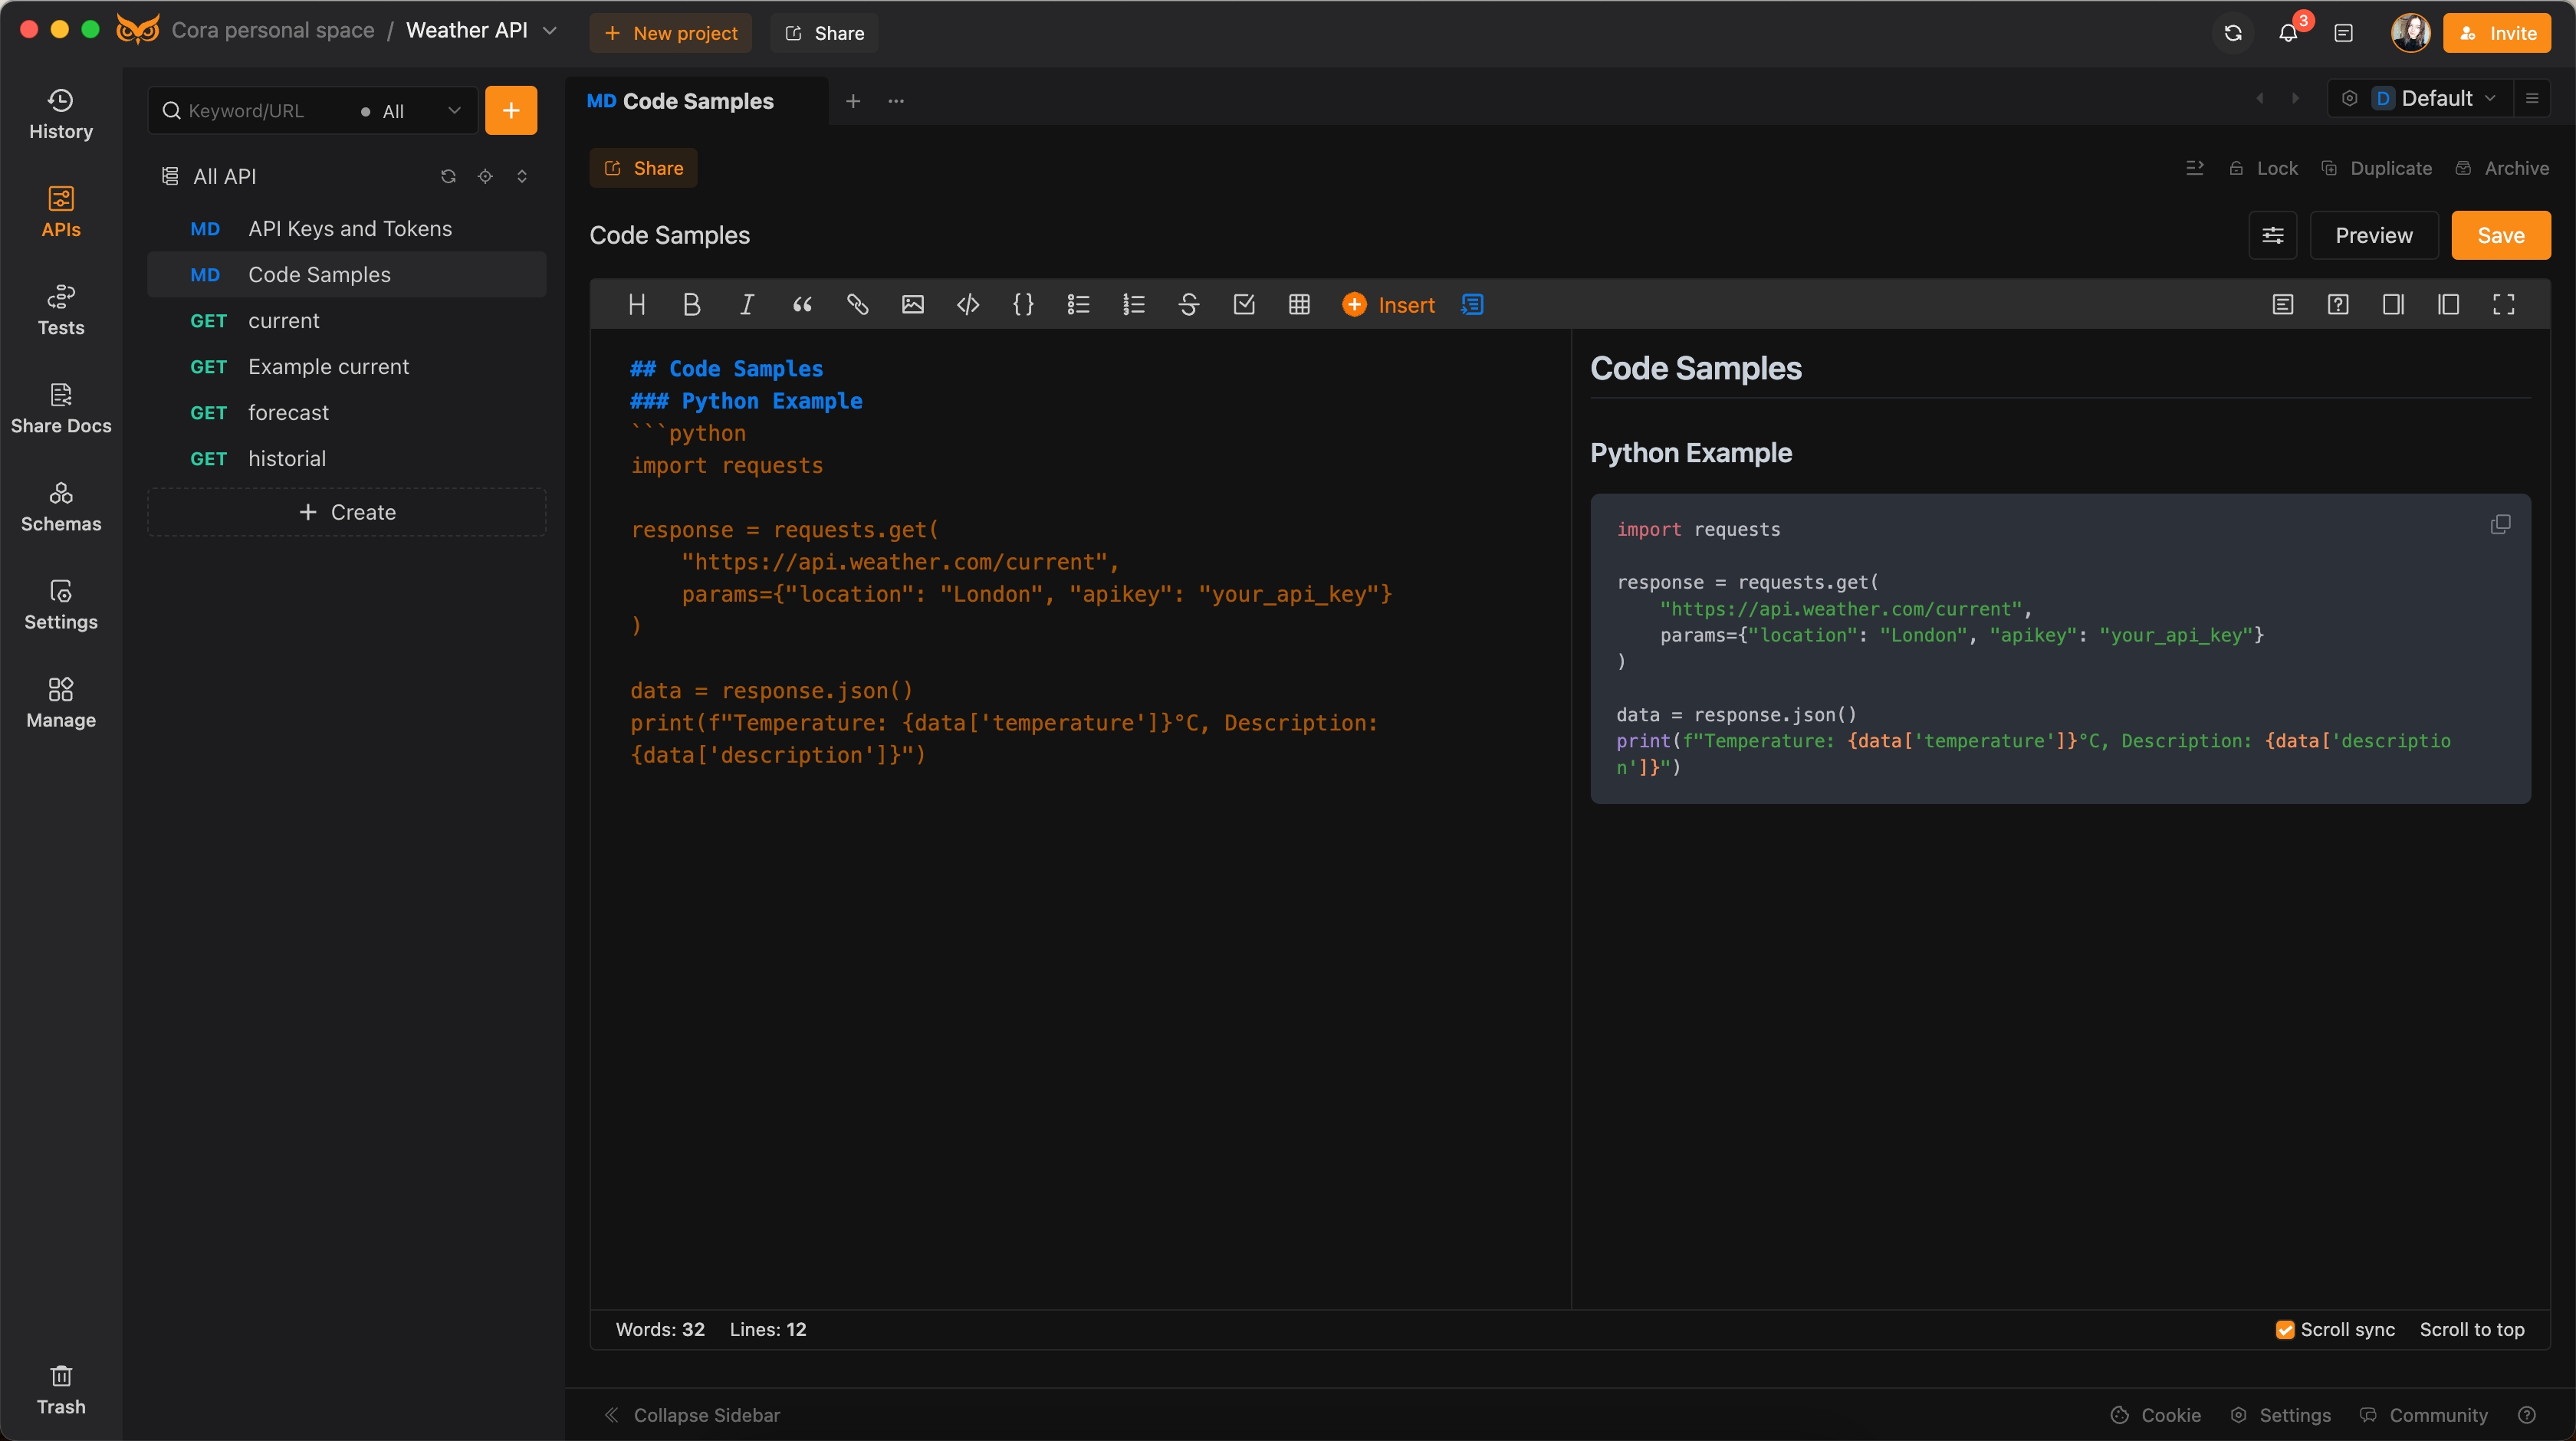The width and height of the screenshot is (2576, 1441).
Task: Open Manage in the left sidebar
Action: point(61,702)
